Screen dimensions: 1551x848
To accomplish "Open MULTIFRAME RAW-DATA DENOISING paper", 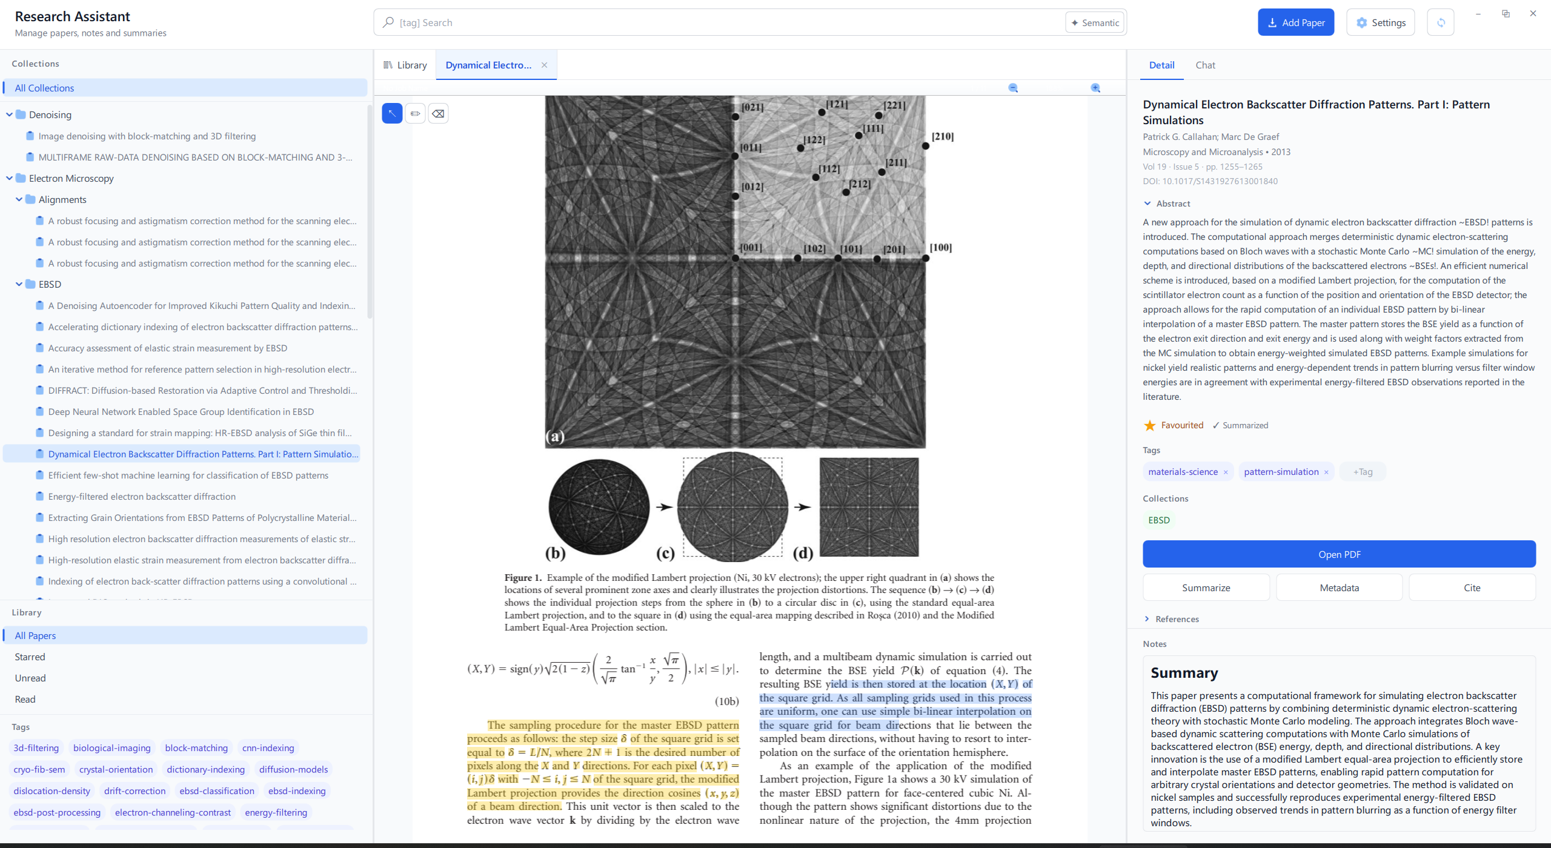I will pyautogui.click(x=195, y=157).
